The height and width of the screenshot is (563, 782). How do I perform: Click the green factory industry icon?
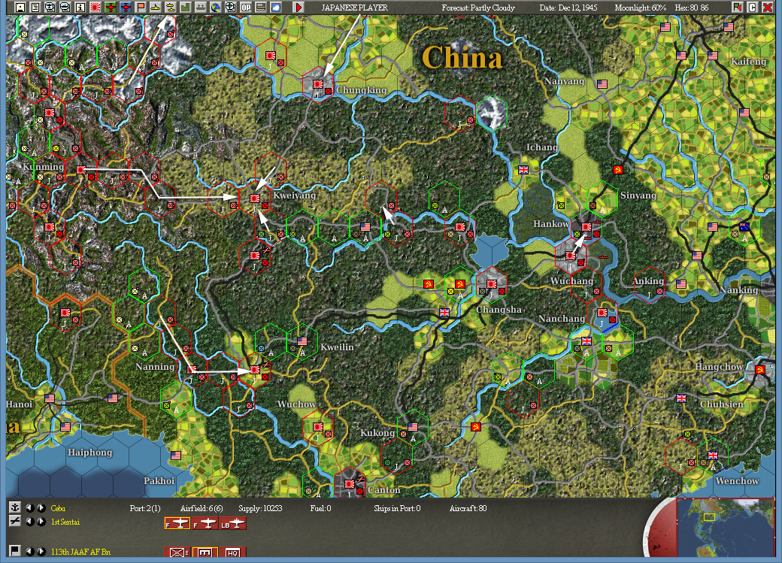186,8
